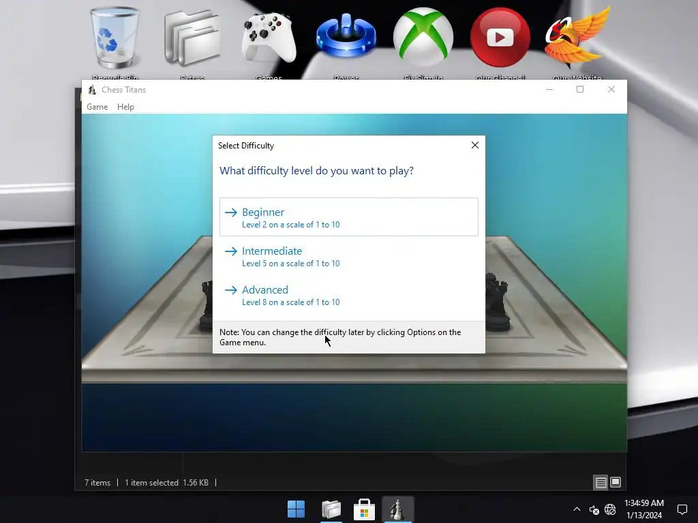The width and height of the screenshot is (698, 523).
Task: Click the '7 items' status bar text
Action: (x=97, y=483)
